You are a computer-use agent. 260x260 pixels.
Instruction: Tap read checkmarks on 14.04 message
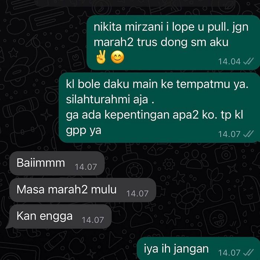tap(248, 61)
